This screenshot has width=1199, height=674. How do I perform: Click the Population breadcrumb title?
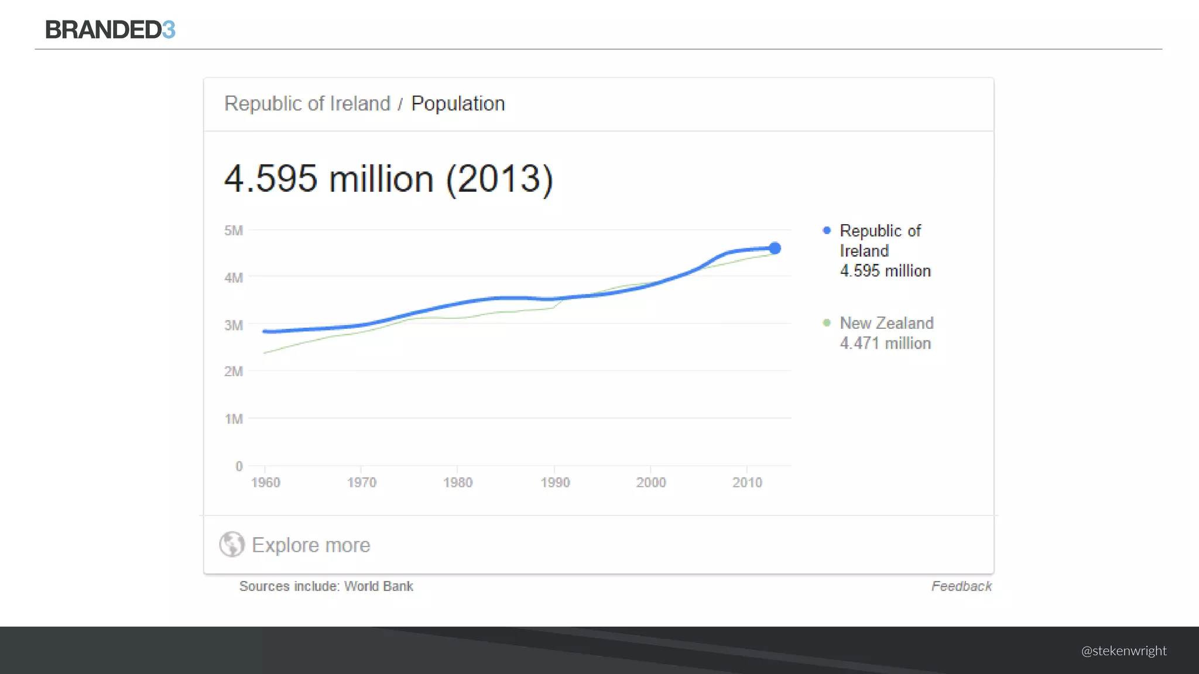pos(458,104)
